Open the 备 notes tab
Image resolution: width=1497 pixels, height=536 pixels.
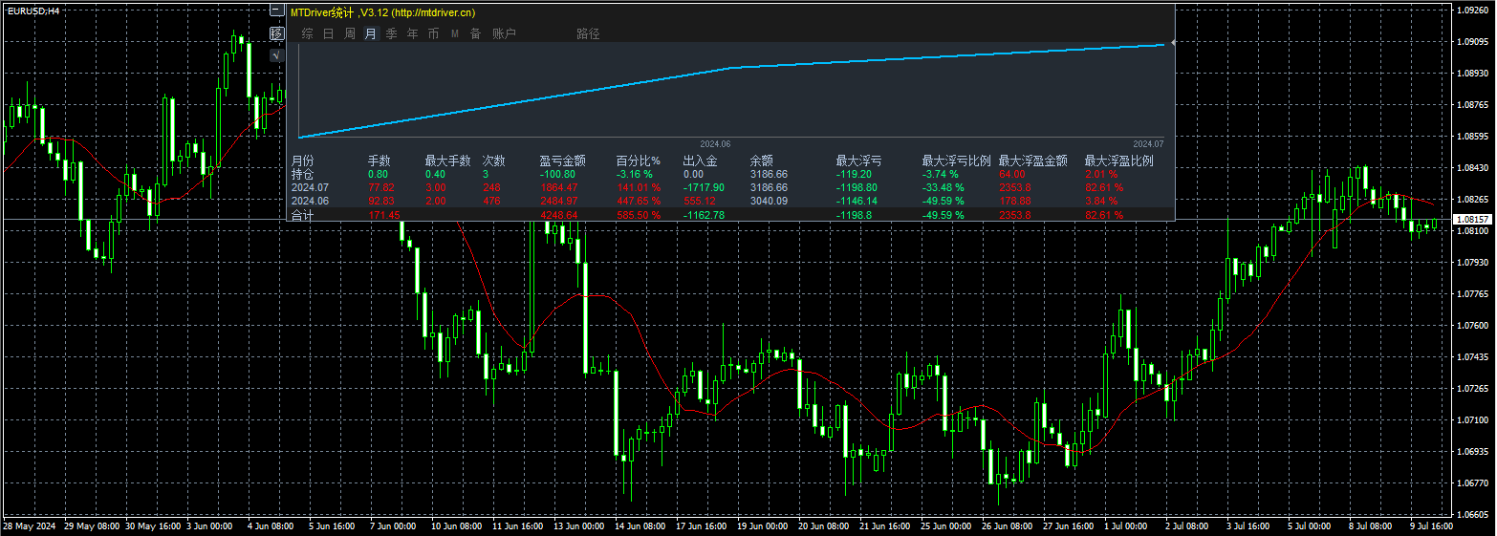475,33
